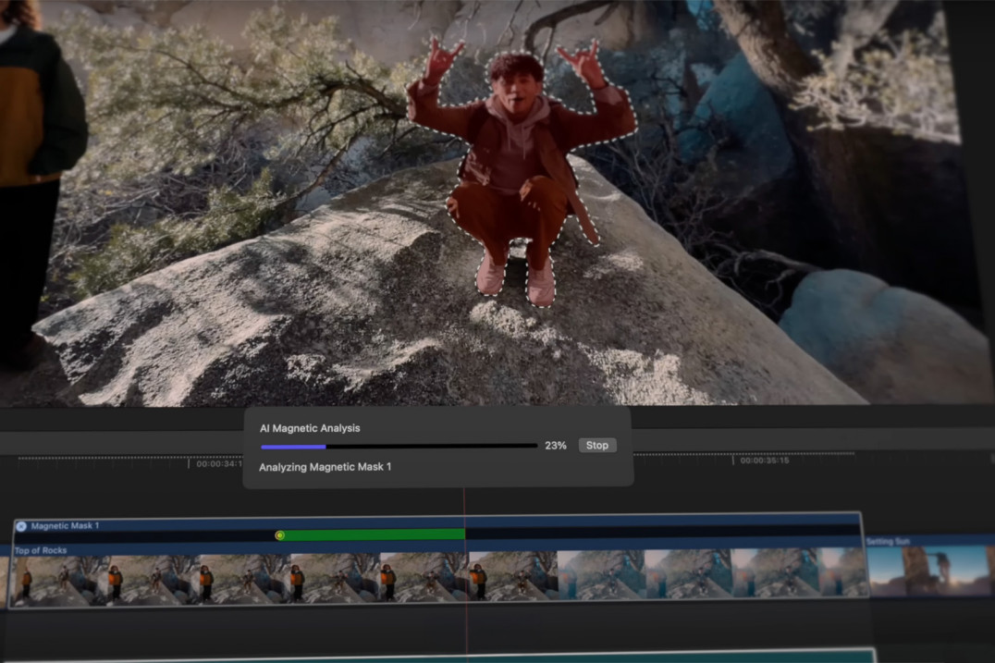Click the "Setting Sun" clip label
The height and width of the screenshot is (663, 995).
point(888,541)
